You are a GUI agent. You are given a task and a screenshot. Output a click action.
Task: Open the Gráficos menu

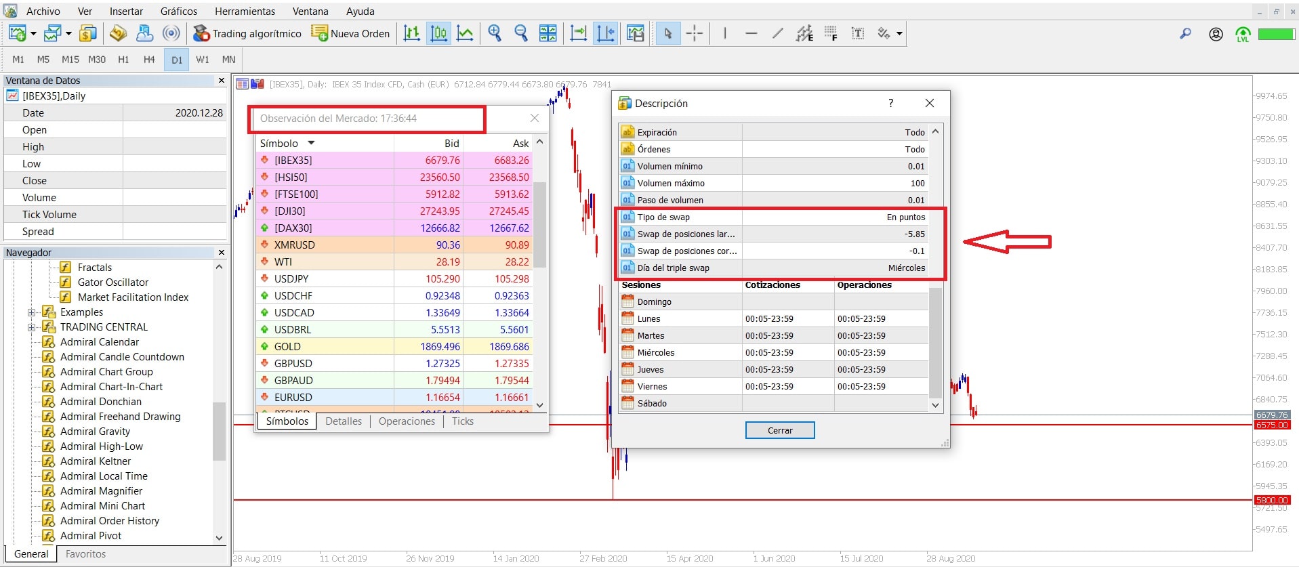point(179,12)
